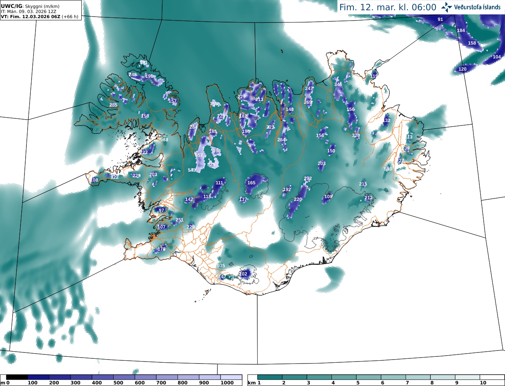Click the visibility value 102 on the southern glacier

coord(243,274)
